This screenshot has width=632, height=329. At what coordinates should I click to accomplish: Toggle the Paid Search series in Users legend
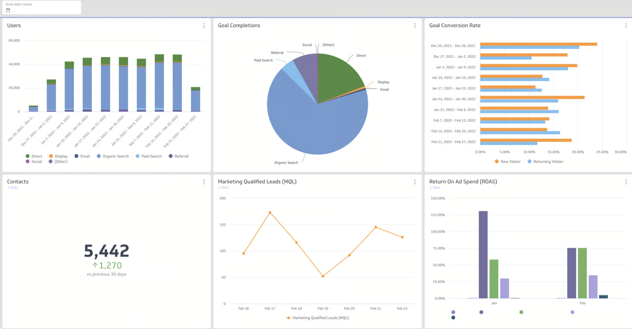click(149, 156)
